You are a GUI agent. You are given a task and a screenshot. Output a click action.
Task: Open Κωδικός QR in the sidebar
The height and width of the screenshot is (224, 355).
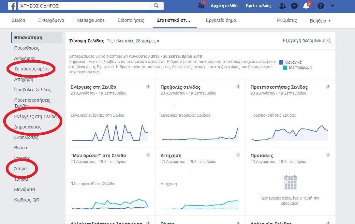click(x=27, y=200)
